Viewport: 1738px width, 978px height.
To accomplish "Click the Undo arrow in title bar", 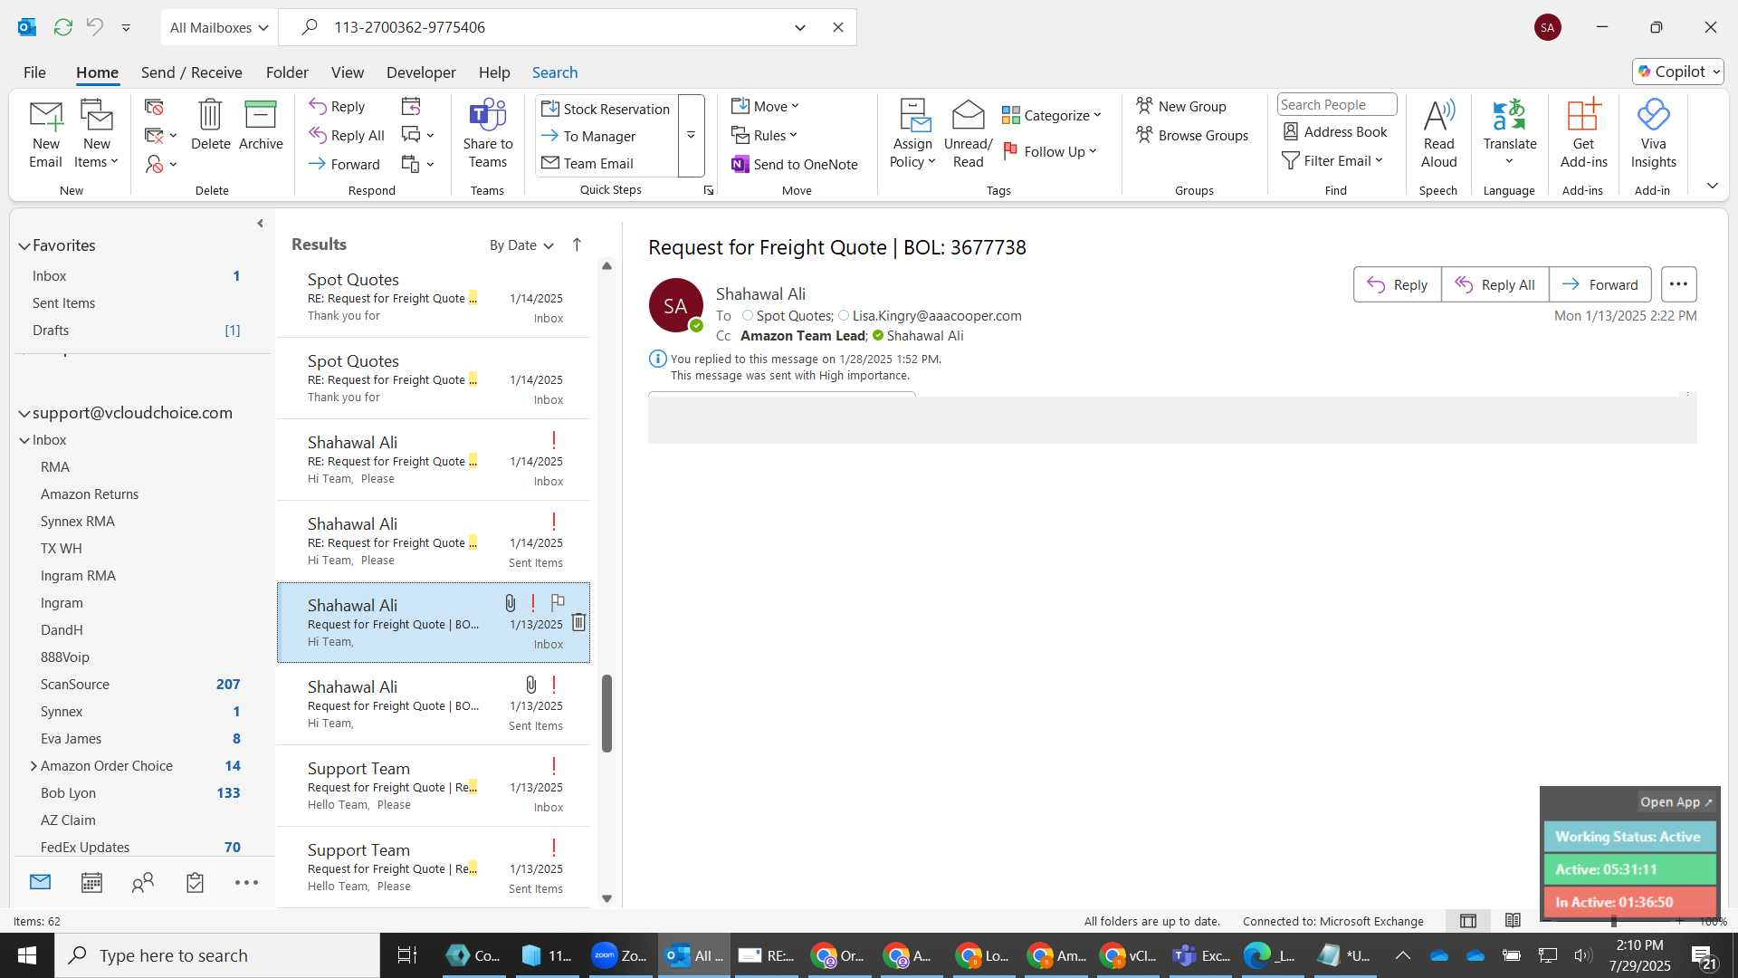I will 94,27.
